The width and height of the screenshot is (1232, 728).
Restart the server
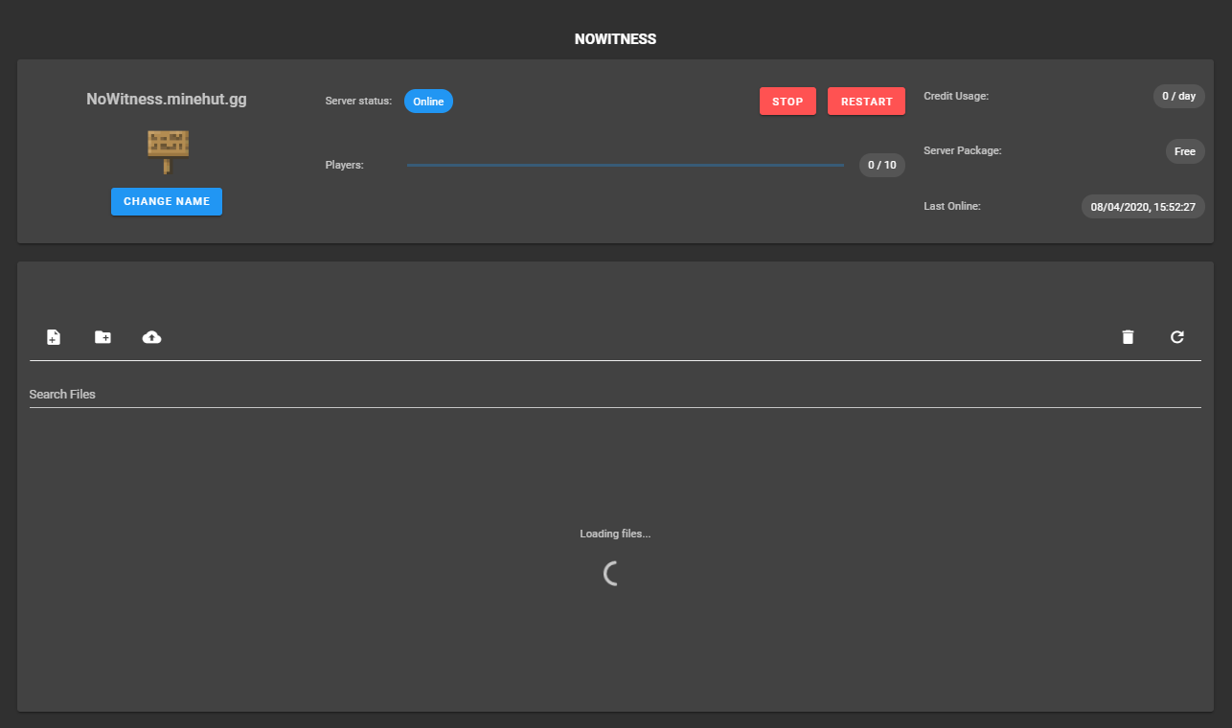pos(866,102)
